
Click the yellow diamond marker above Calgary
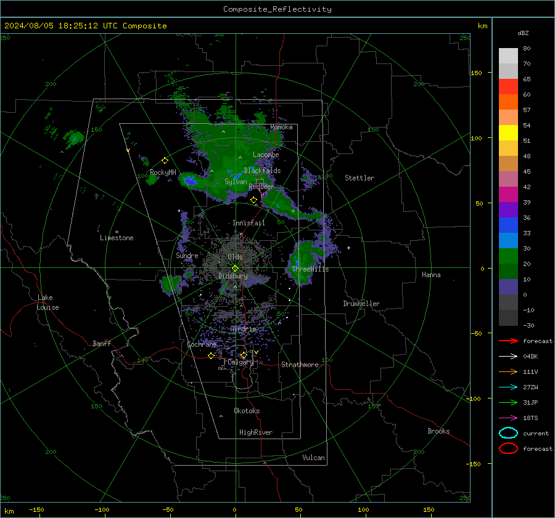pos(244,355)
